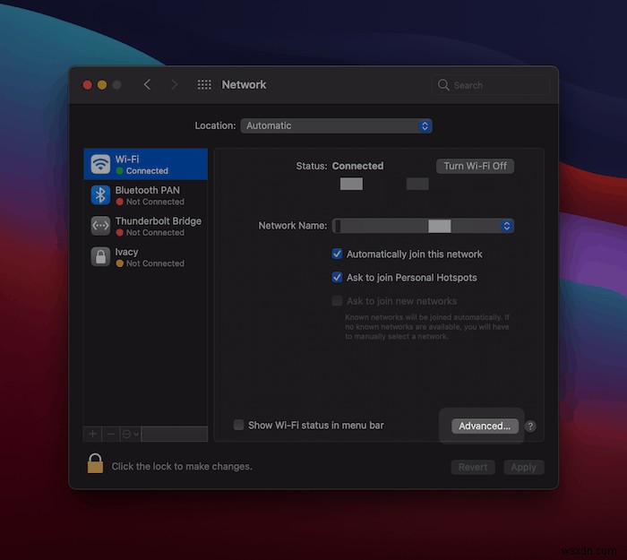Select Wi-Fi Connected service row
This screenshot has width=627, height=560.
145,164
